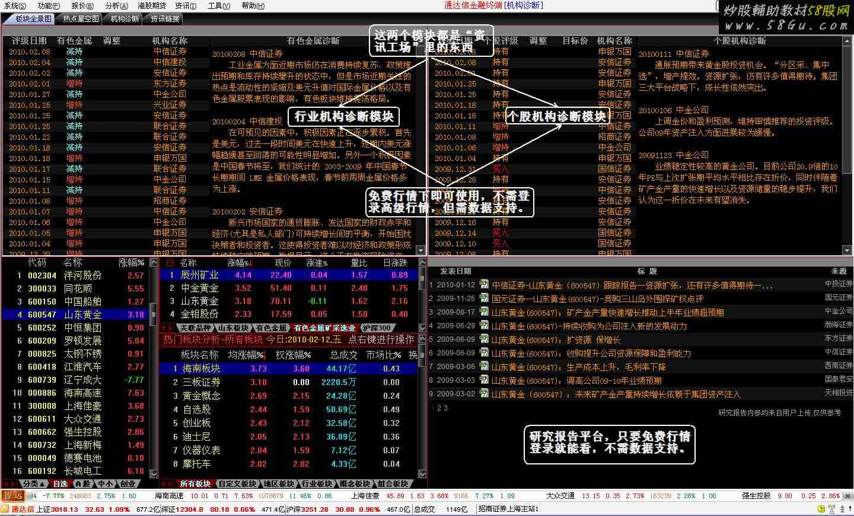Screen dimensions: 854x516
Task: Select the 行业板块 tab
Action: pos(317,484)
